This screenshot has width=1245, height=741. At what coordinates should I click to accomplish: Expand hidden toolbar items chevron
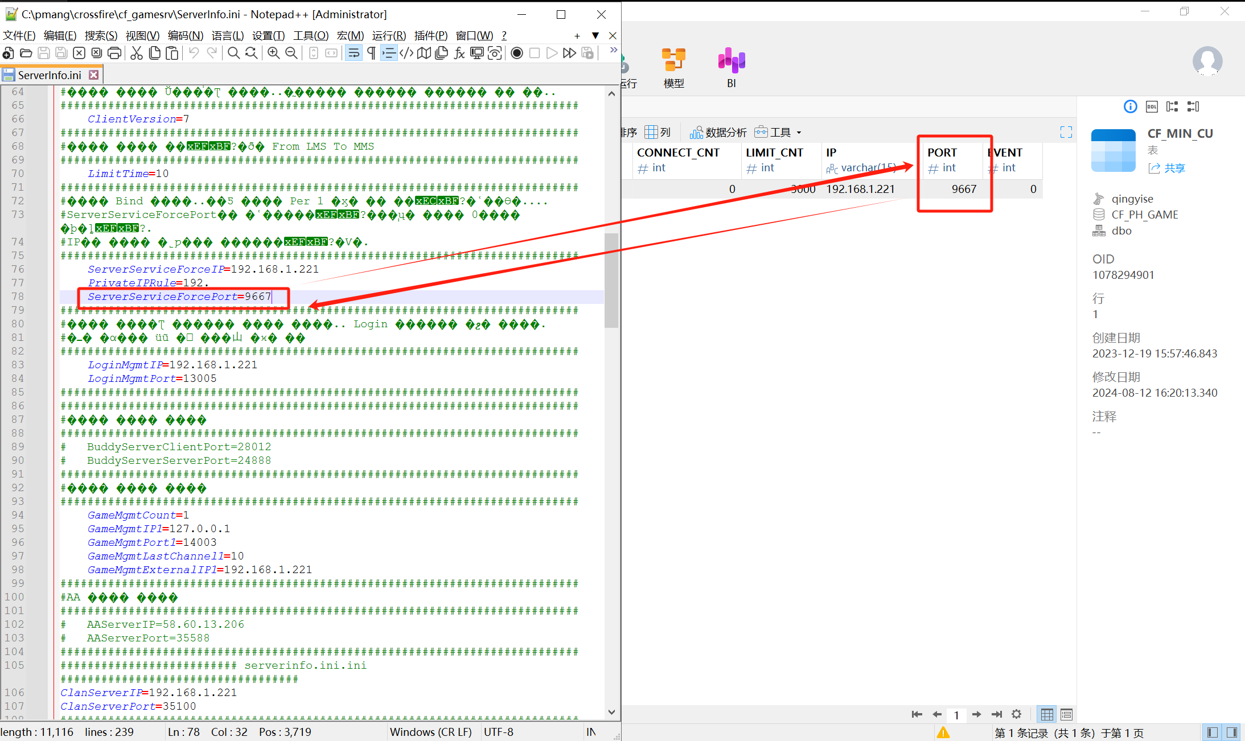point(613,51)
